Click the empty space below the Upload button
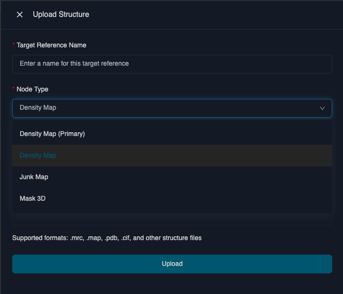The height and width of the screenshot is (294, 343). (x=172, y=283)
